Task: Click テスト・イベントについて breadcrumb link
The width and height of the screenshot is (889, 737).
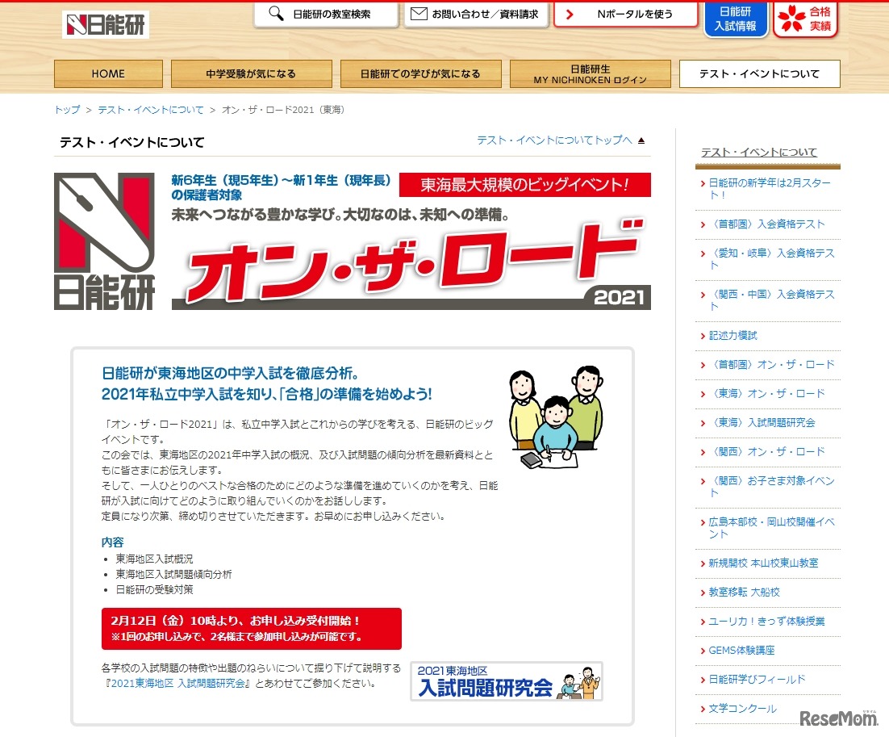Action: click(x=151, y=110)
